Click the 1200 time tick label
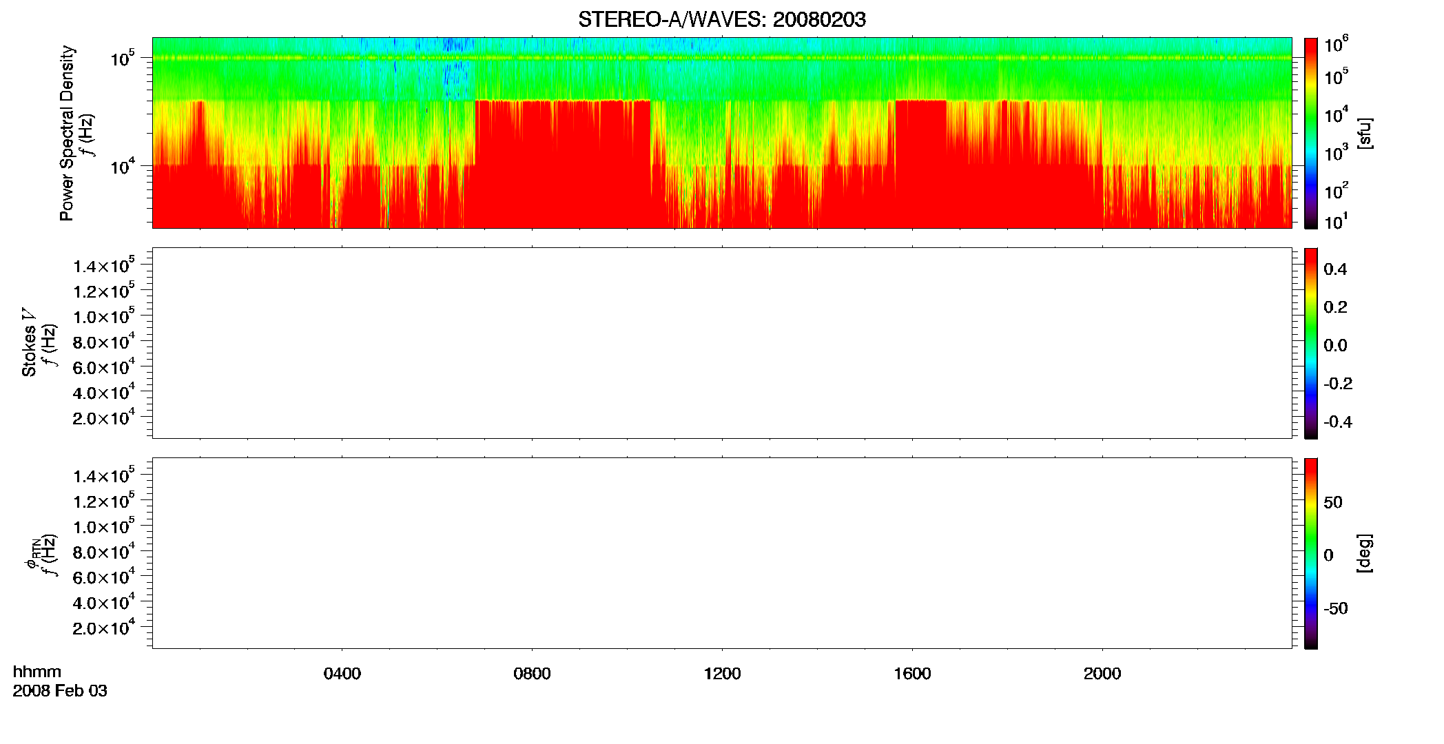1444x744 pixels. 722,674
